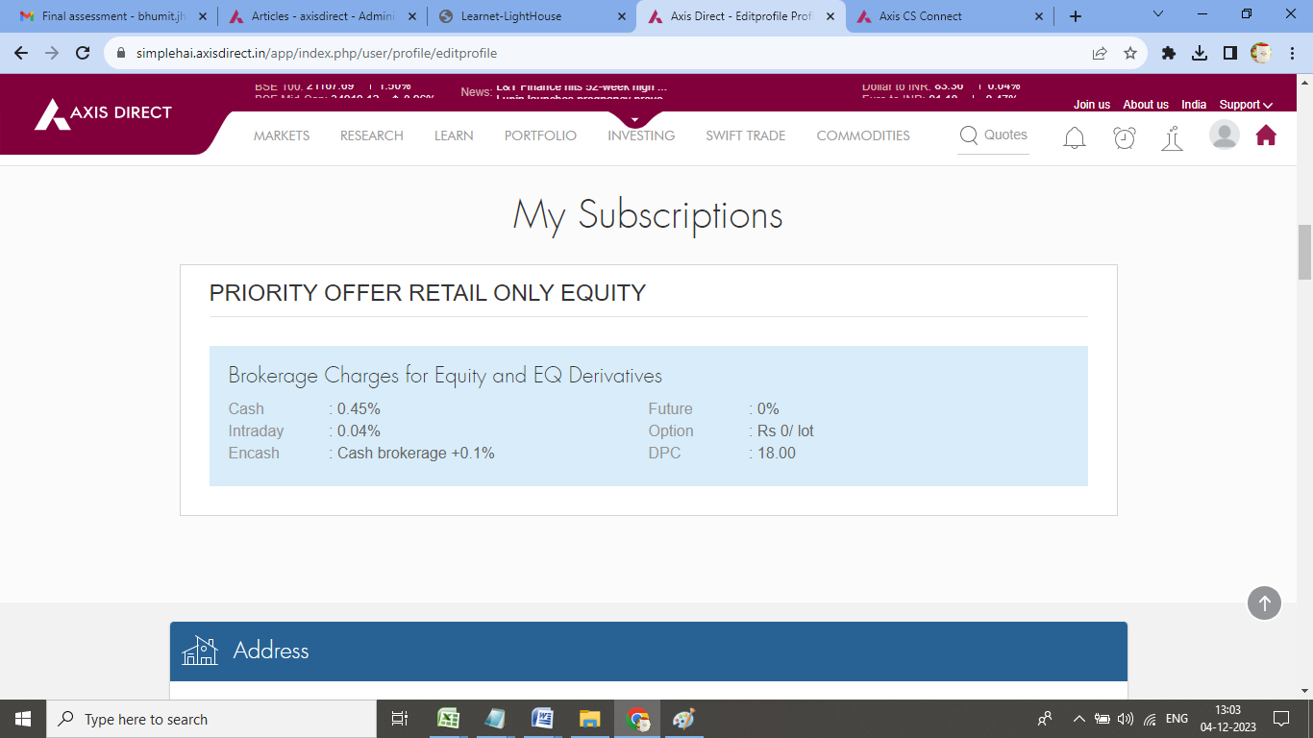Show hidden system tray icons

1078,719
